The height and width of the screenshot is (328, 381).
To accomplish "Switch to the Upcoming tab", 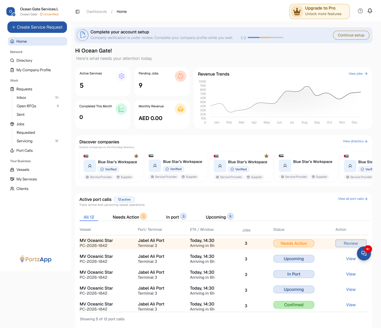I will click(220, 217).
